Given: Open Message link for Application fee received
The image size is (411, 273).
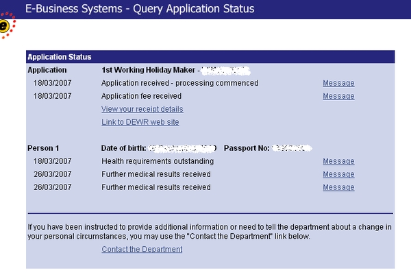Looking at the screenshot, I should pos(338,96).
